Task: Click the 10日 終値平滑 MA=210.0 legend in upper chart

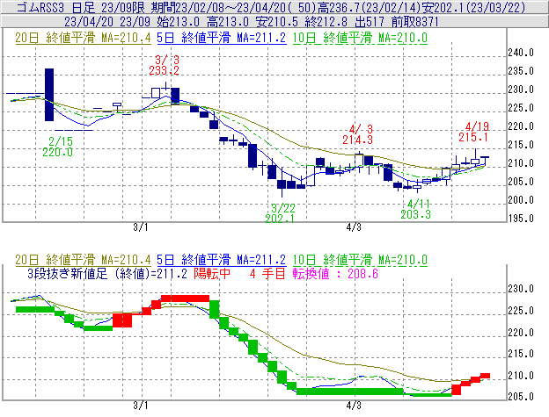Action: 360,38
